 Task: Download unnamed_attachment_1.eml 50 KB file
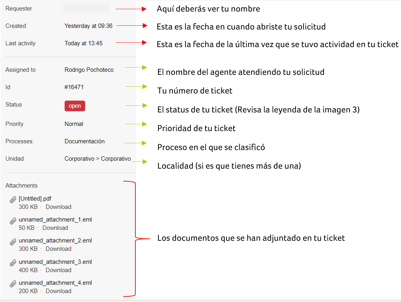(55, 228)
